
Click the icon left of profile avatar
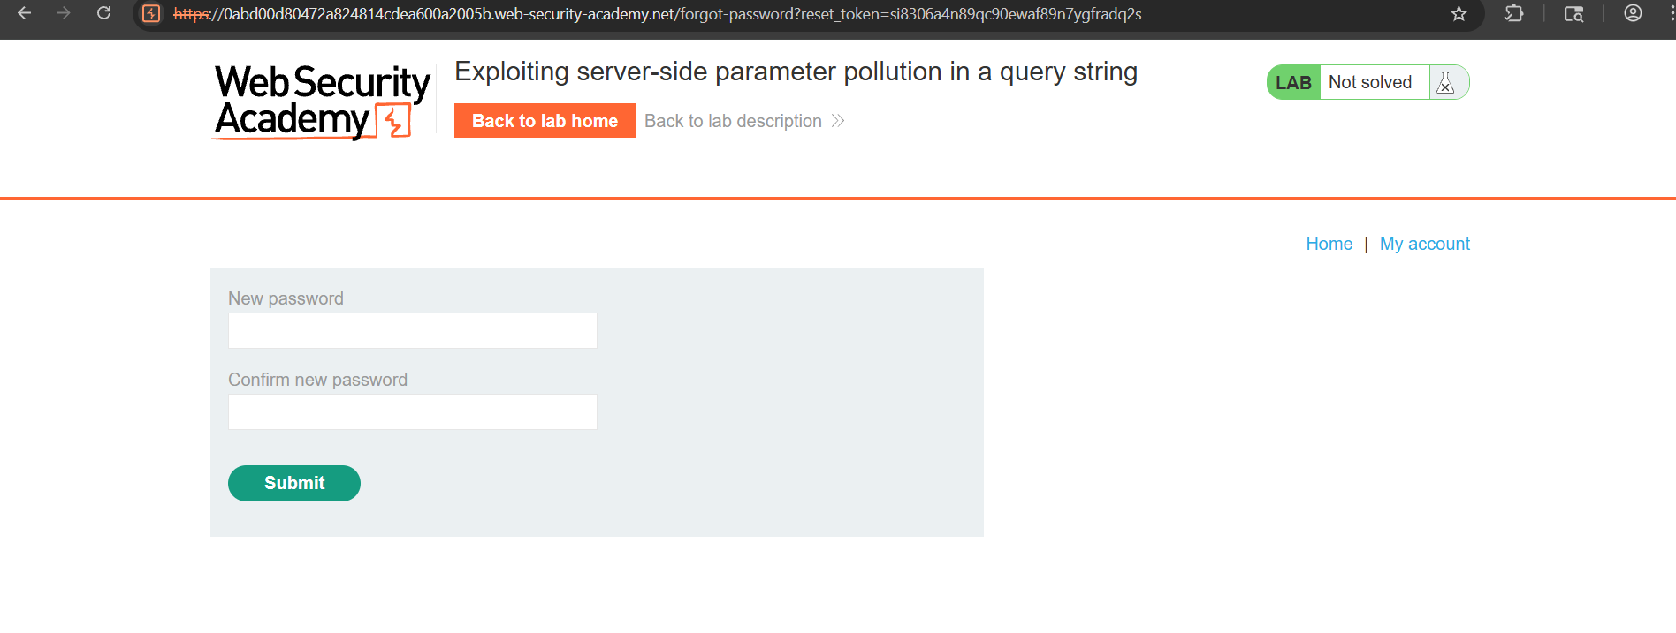1573,14
